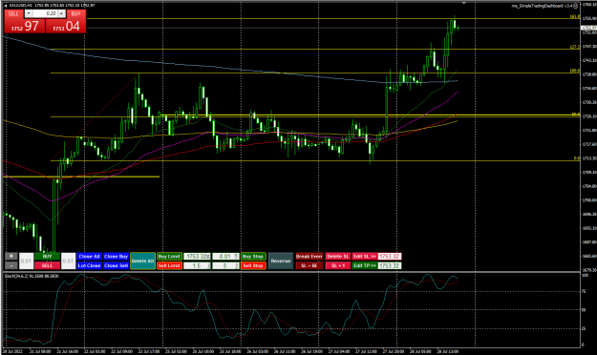Click the minus button in dashboard panel
The image size is (597, 355).
tap(11, 265)
